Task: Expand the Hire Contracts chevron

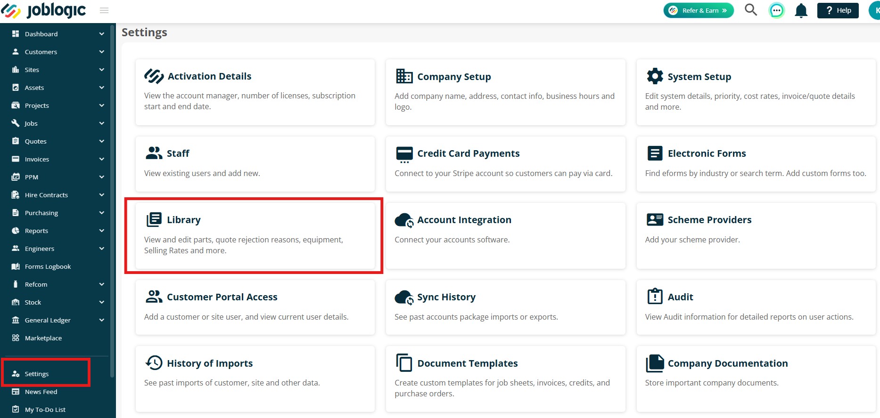Action: pos(102,195)
